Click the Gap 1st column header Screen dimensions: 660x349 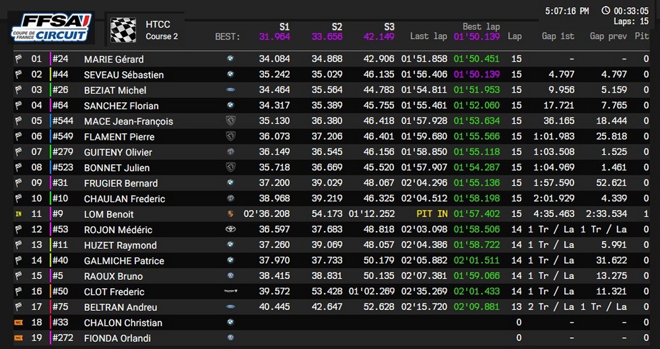tap(558, 36)
